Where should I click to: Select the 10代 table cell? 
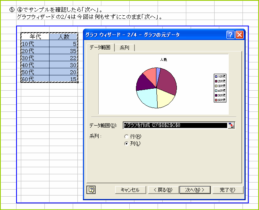[35, 44]
